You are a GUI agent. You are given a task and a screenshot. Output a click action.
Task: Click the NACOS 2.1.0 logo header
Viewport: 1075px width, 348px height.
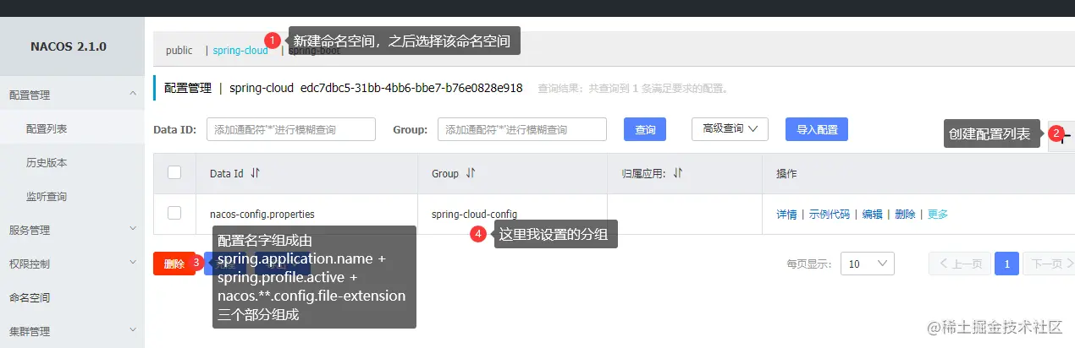click(69, 46)
